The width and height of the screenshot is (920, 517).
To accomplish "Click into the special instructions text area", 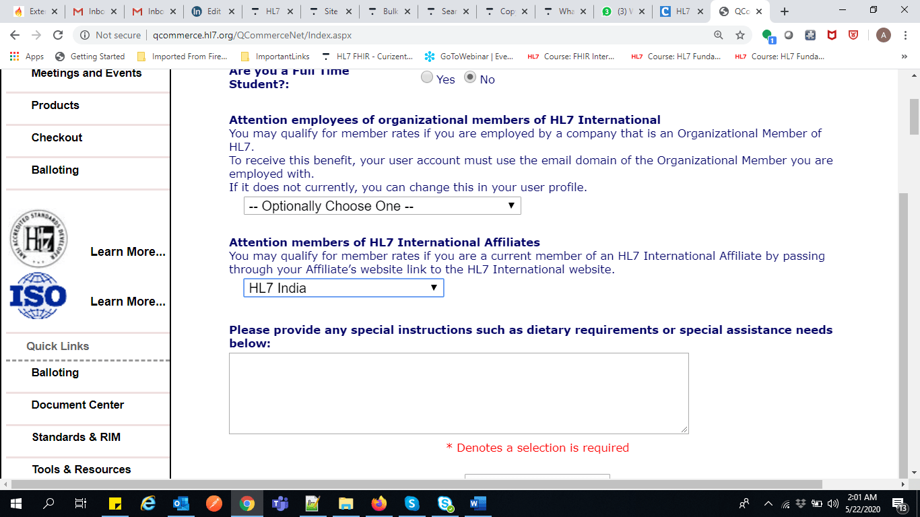I will pos(459,393).
